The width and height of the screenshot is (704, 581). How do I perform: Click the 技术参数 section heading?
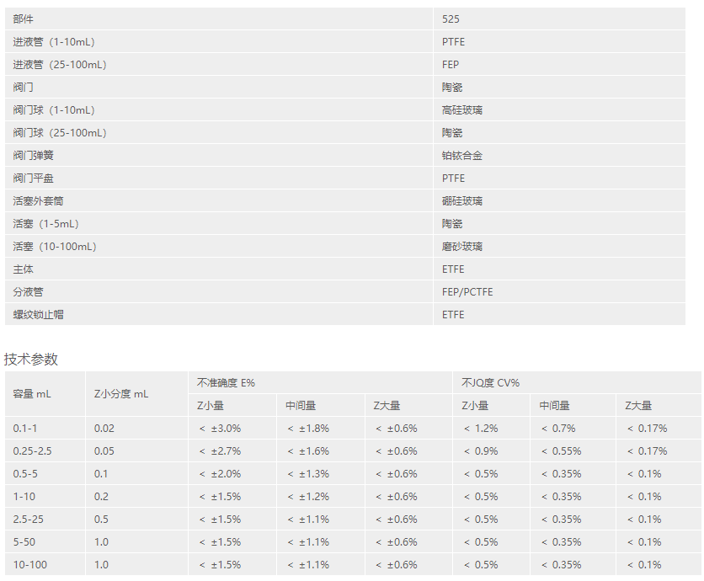[x=31, y=359]
